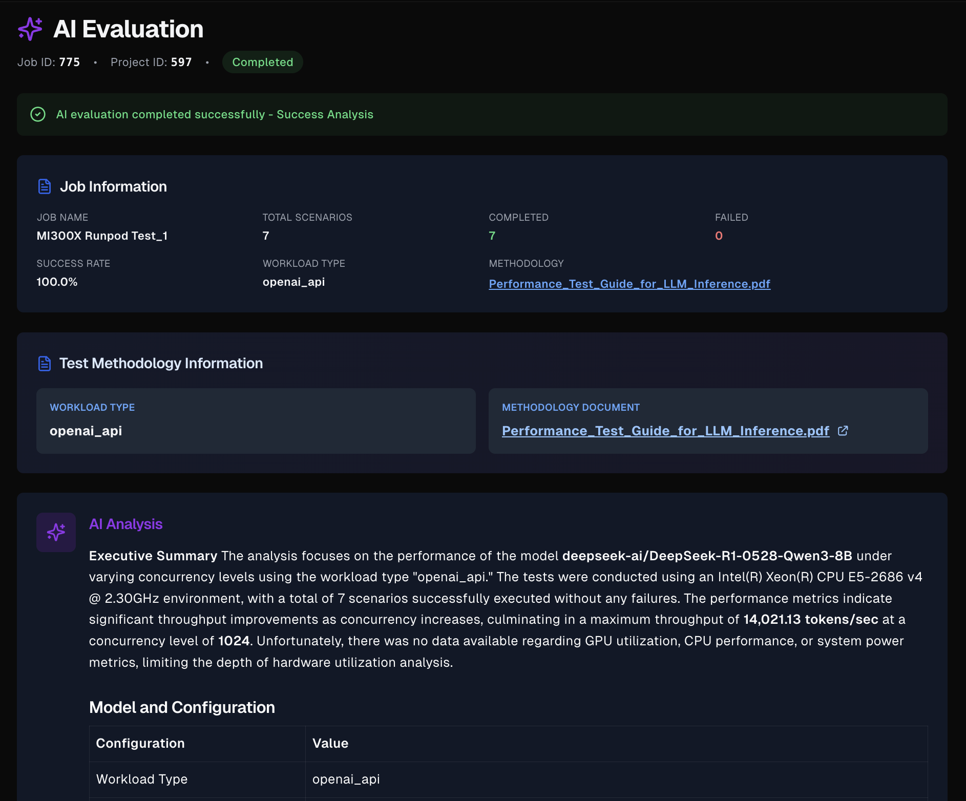
Task: Click document icon beside Test Methodology Information
Action: pos(45,364)
